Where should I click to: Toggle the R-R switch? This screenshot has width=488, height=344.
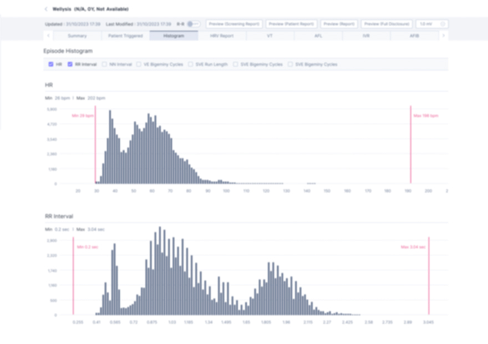point(194,24)
